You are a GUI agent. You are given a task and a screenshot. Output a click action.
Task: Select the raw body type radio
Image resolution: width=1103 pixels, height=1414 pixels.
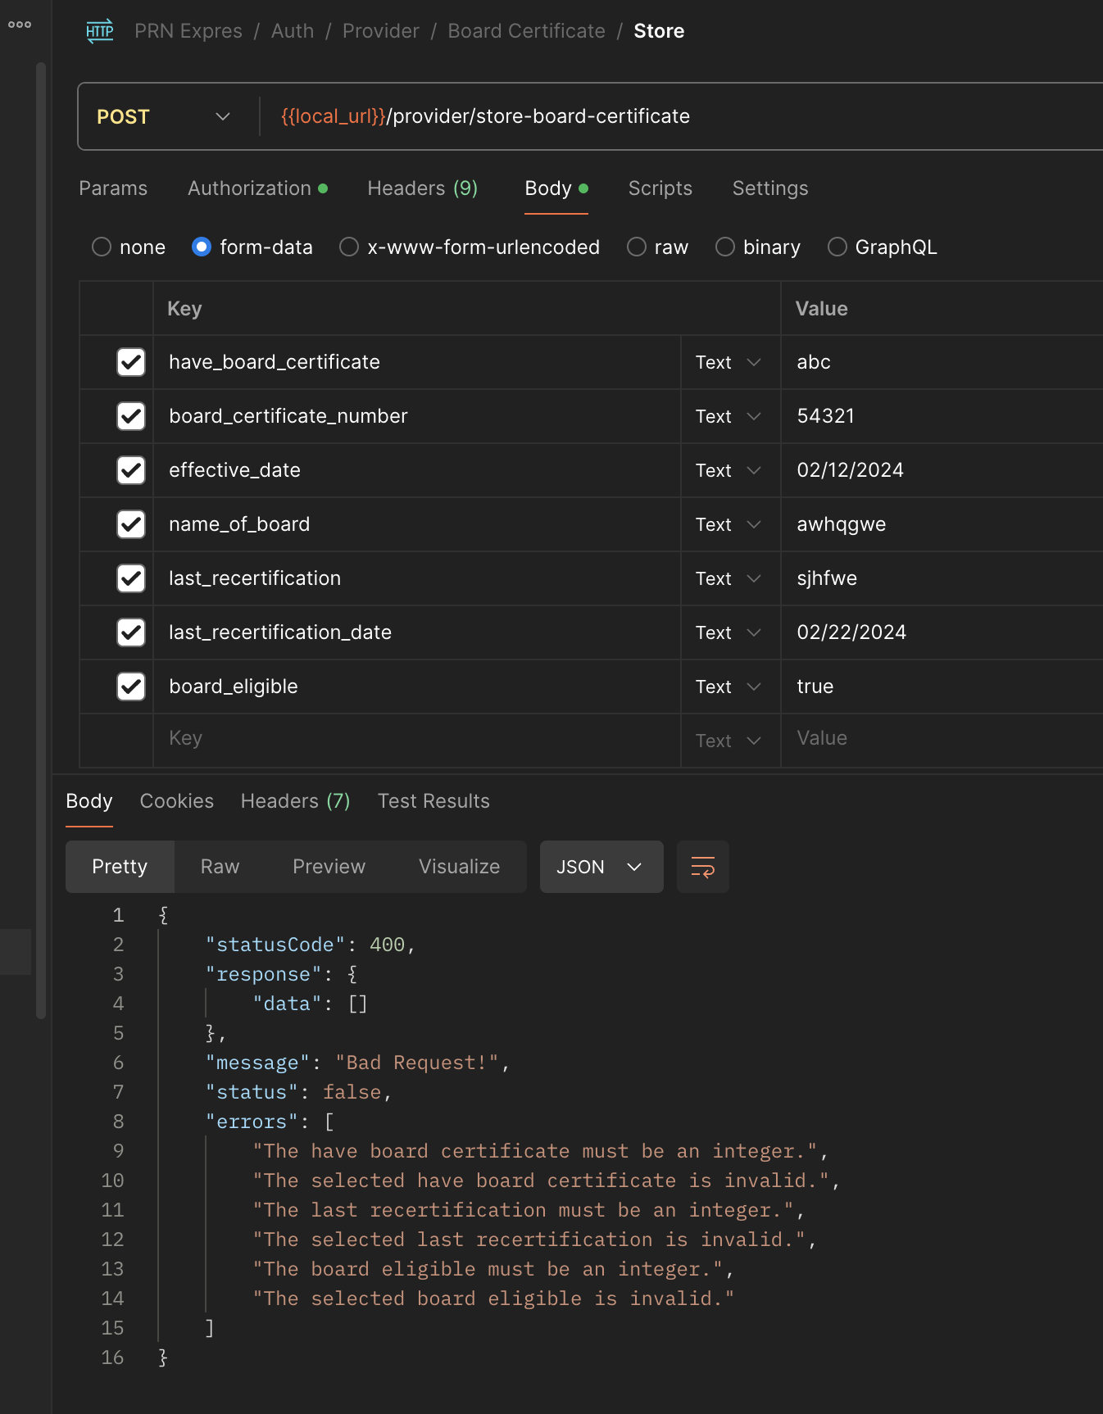click(x=637, y=247)
